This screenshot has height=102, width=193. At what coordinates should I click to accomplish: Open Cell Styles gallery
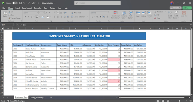click(x=131, y=15)
